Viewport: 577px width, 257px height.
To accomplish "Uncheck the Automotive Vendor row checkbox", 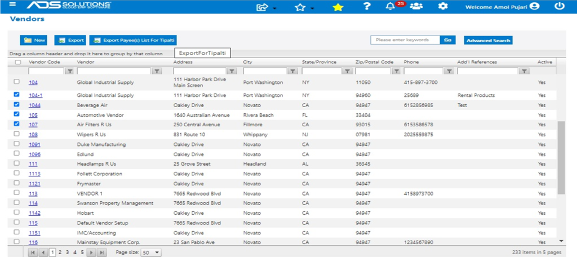I will [16, 114].
